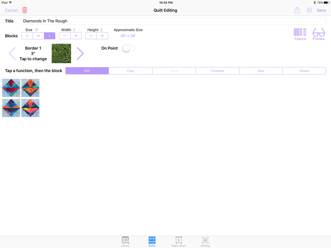
Task: Open the settings gear icon
Action: click(x=309, y=10)
